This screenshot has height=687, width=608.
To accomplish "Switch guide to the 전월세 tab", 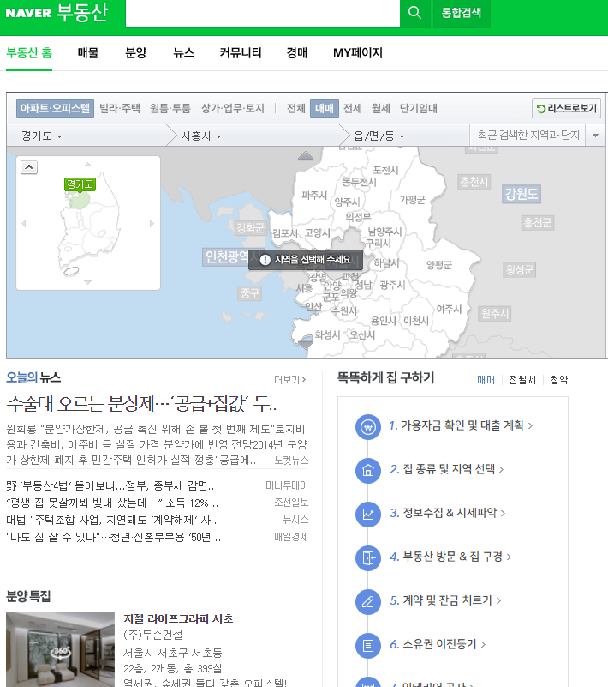I will 522,380.
